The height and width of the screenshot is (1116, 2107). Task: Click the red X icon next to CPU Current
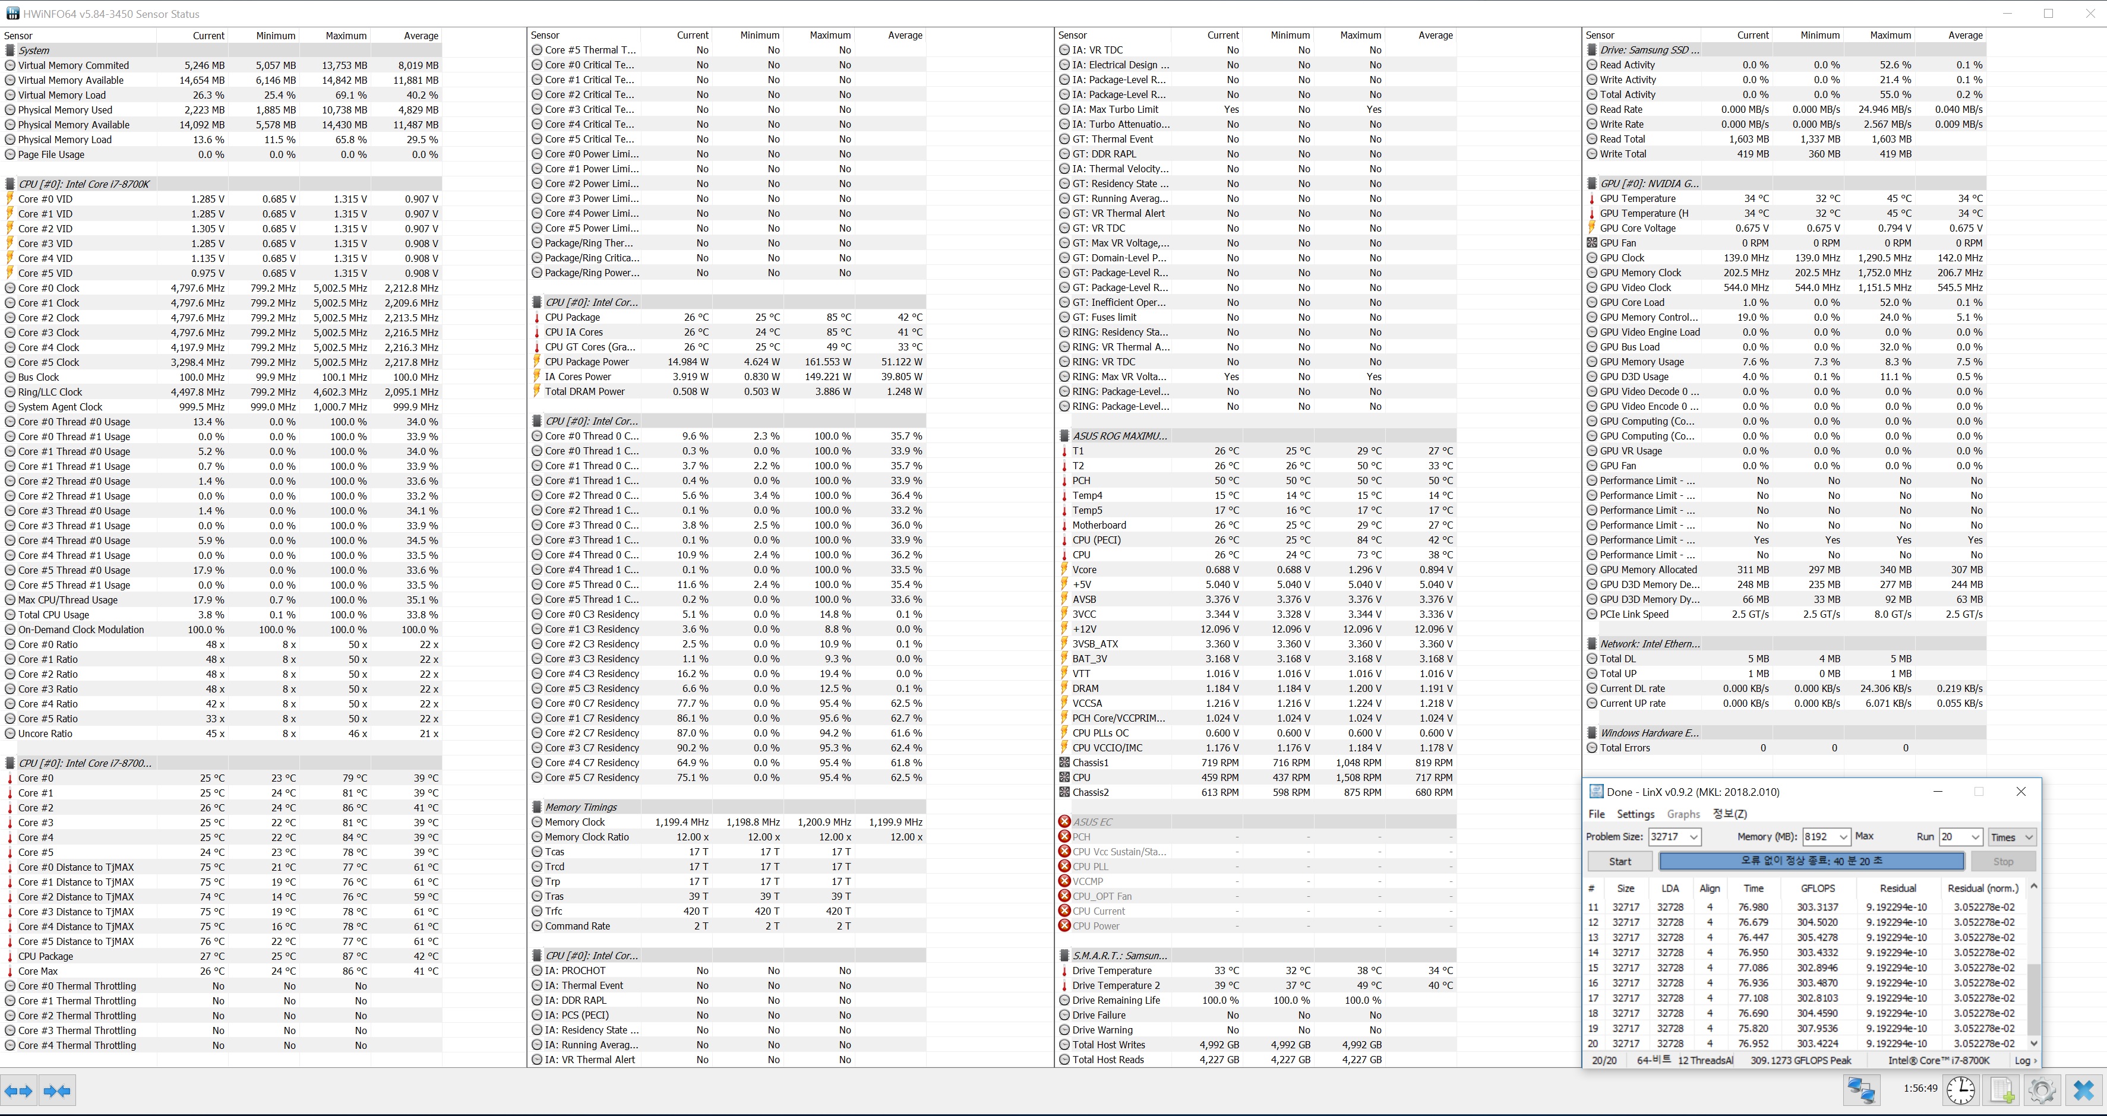(x=1064, y=910)
